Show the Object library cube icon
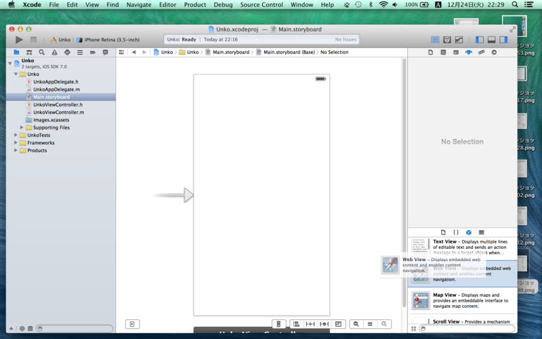The image size is (542, 339). (469, 233)
